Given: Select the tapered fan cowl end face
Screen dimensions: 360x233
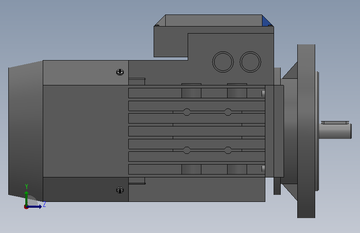Looking at the screenshot, I should pos(25,131).
